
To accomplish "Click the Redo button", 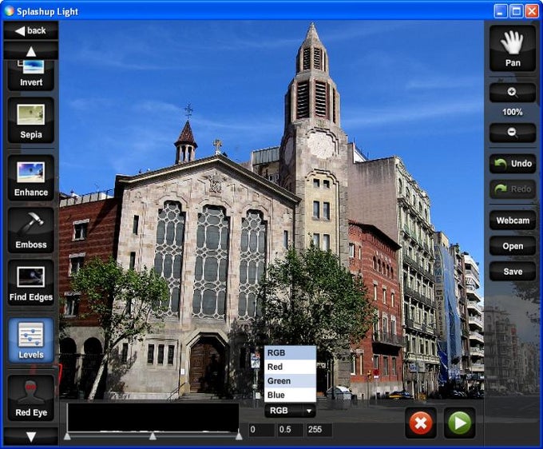I will pos(513,189).
